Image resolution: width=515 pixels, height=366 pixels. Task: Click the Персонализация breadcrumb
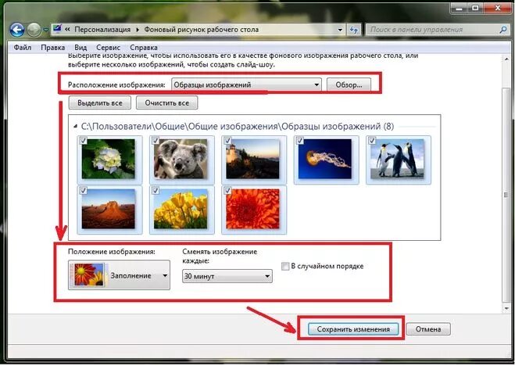pos(102,30)
